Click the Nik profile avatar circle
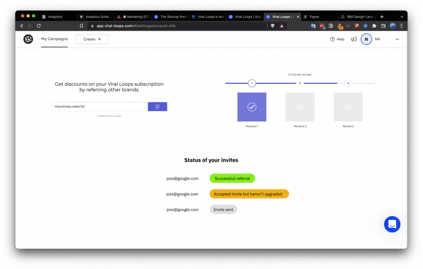Viewport: 423px width, 269px height. pyautogui.click(x=366, y=39)
